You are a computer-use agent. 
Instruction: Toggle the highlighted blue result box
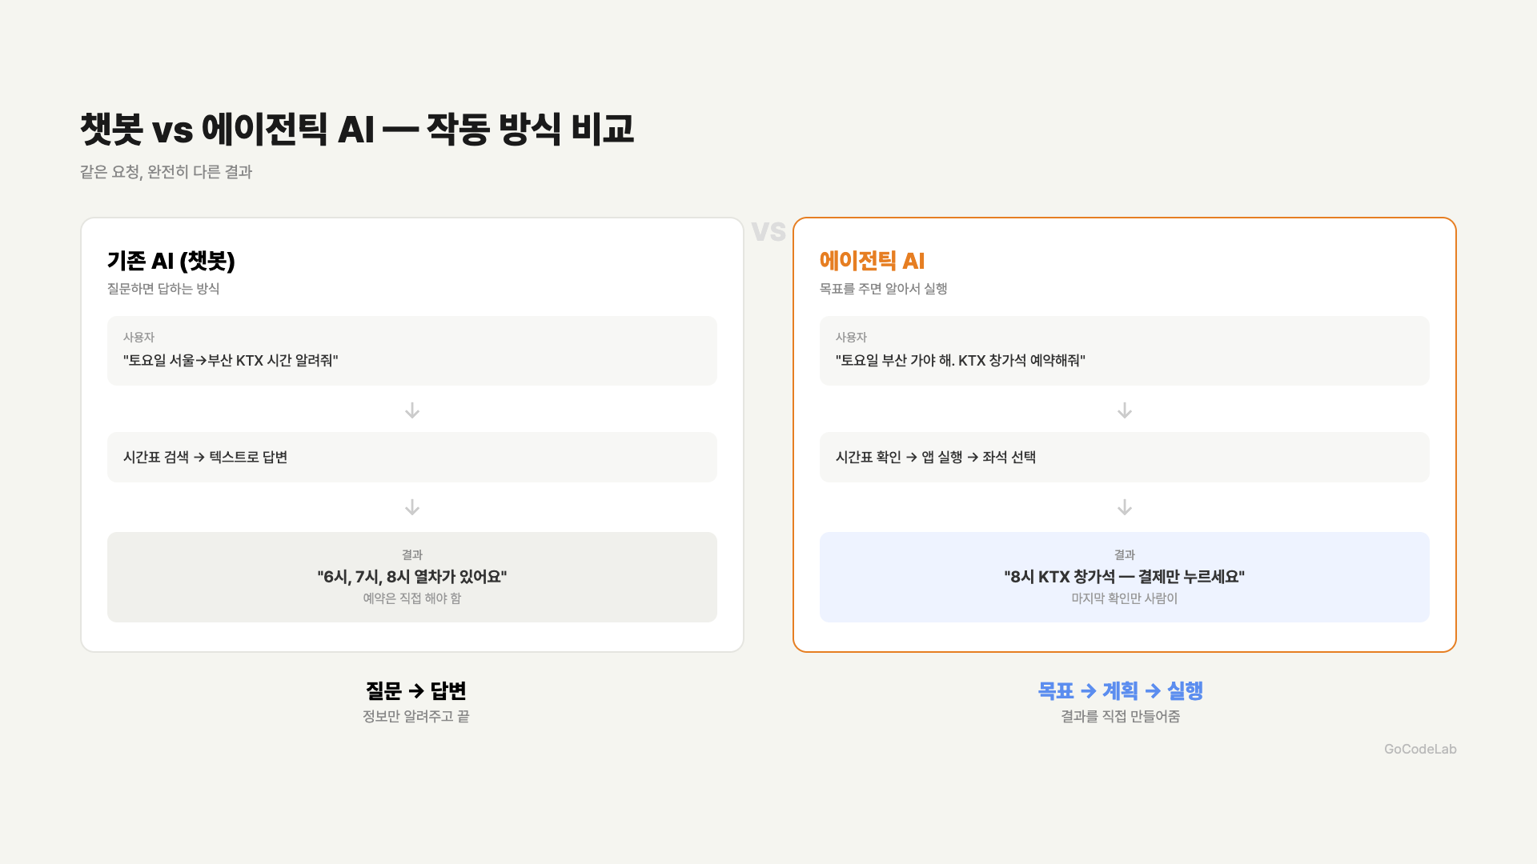[1124, 577]
